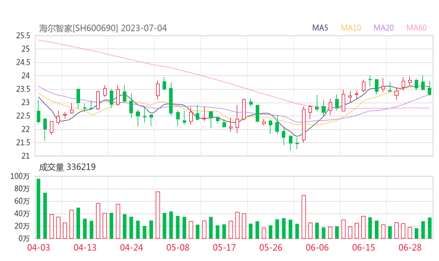Screen dimensions: 439x261
Task: Select the 05-17 date label
Action: tap(224, 247)
